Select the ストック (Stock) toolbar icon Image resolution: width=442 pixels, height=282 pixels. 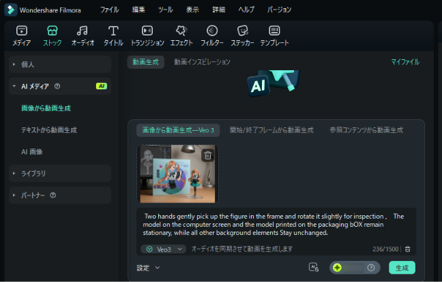coord(52,35)
